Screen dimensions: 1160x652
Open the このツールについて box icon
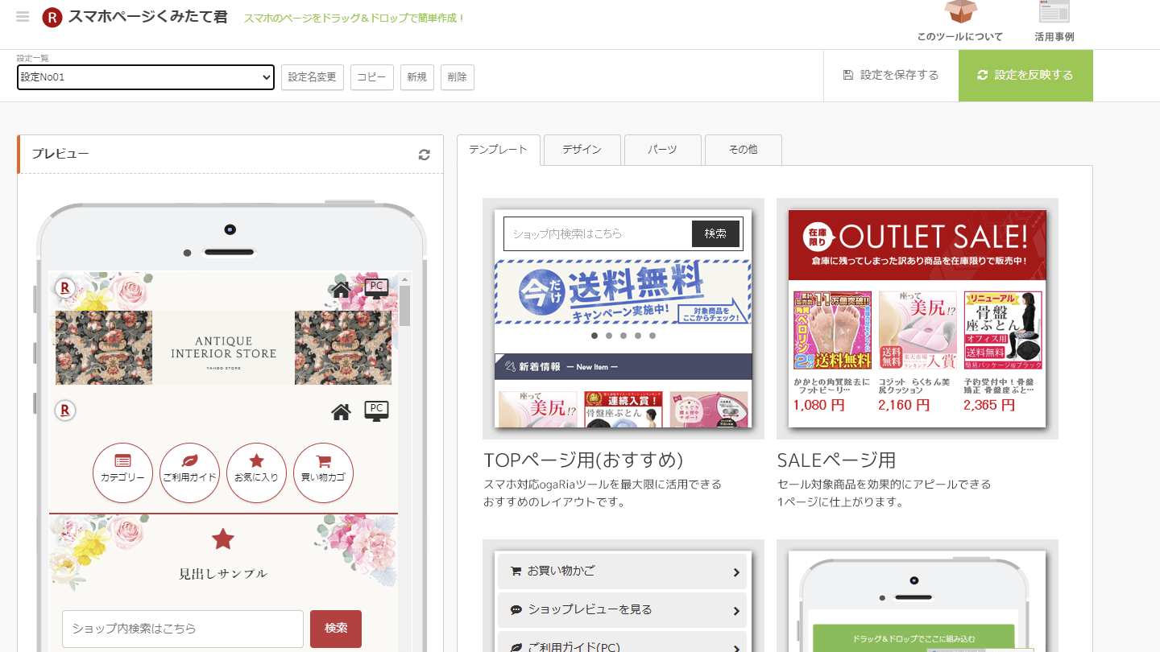[960, 13]
